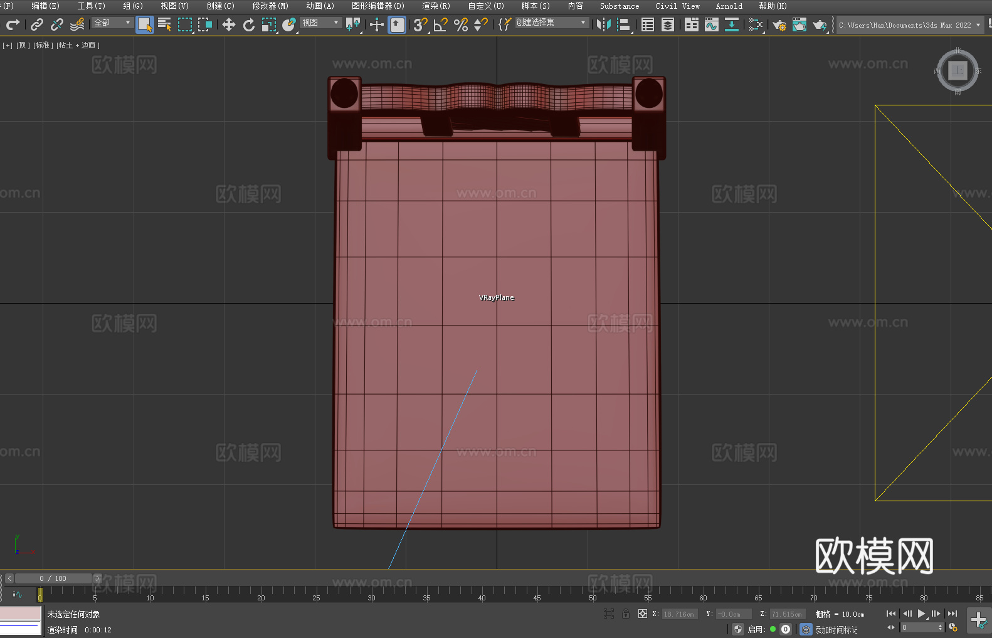Click Use Pivot Point Center icon

click(x=353, y=24)
